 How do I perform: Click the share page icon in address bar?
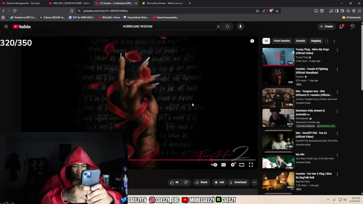(x=264, y=11)
